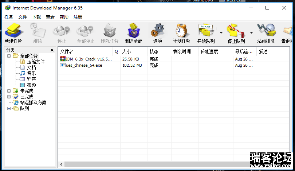Sort by 传输速度 column header
The width and height of the screenshot is (295, 171).
[216, 52]
